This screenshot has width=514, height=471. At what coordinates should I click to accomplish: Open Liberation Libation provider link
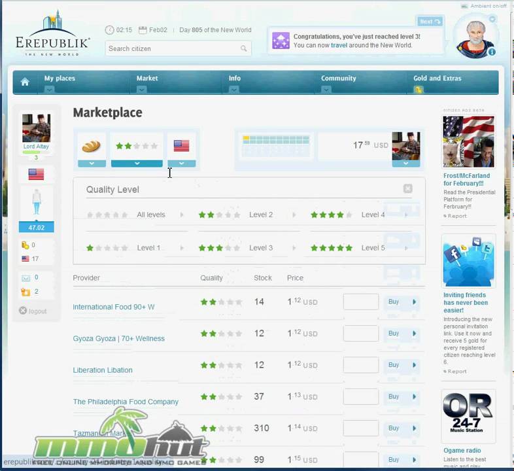tap(103, 370)
